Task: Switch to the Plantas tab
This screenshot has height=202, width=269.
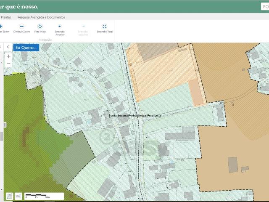Action: 6,17
